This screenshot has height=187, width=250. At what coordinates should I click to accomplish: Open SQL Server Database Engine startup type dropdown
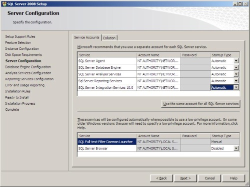coord(236,67)
